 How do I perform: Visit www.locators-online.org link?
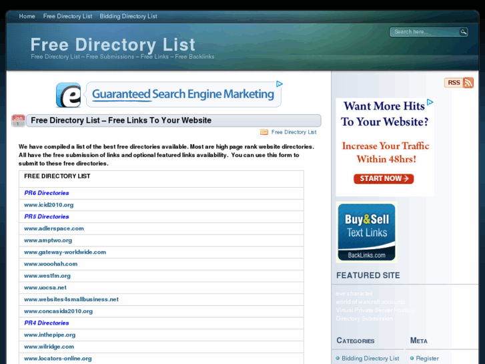coord(58,359)
